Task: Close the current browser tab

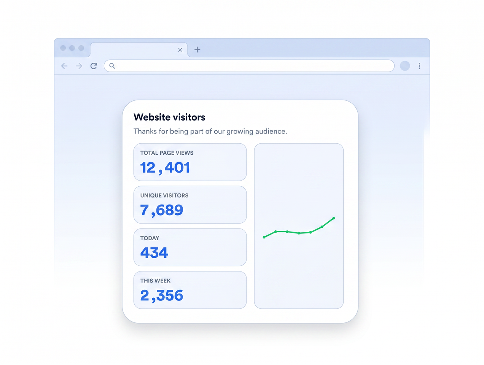Action: tap(180, 50)
